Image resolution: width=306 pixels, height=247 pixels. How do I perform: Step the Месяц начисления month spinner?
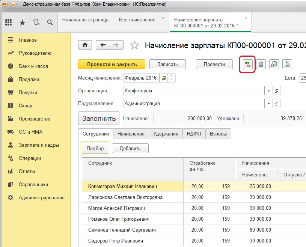coord(171,78)
